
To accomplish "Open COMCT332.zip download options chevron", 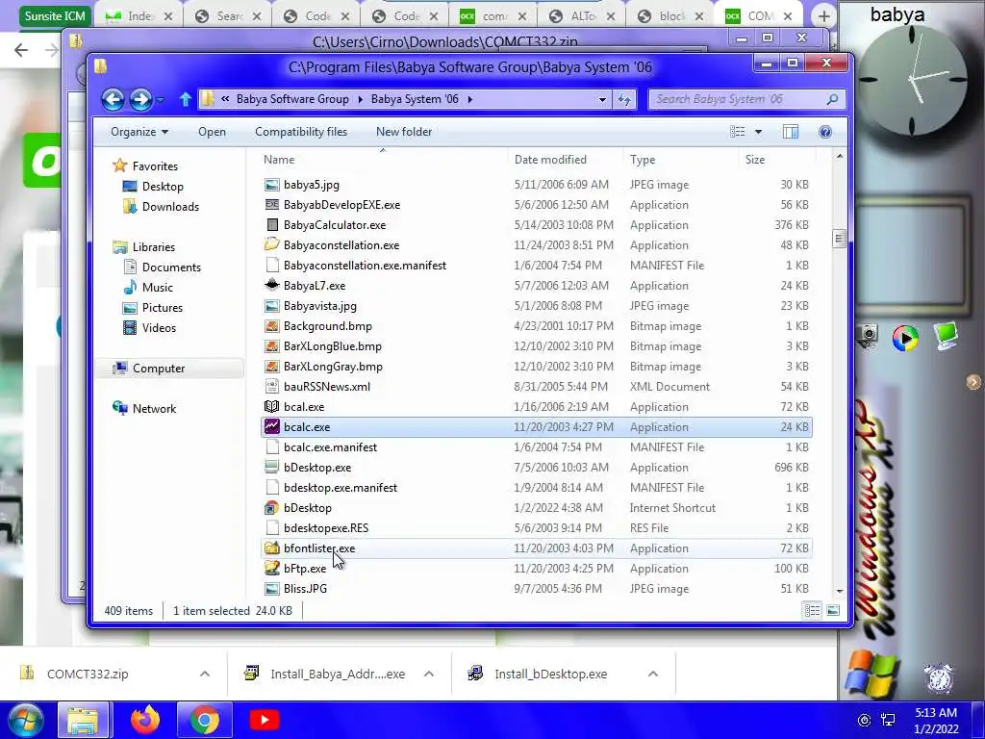I will click(205, 674).
